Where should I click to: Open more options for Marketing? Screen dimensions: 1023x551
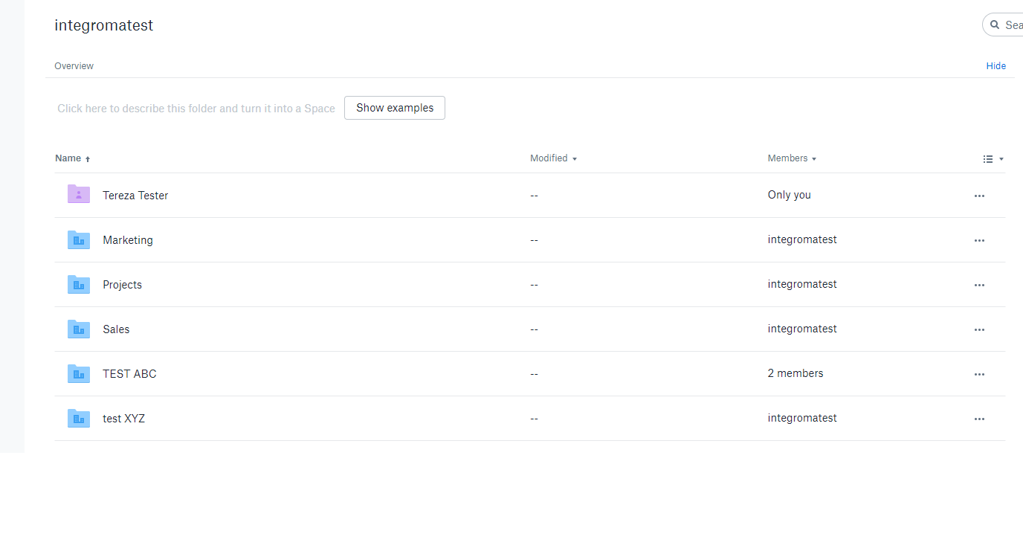tap(979, 239)
